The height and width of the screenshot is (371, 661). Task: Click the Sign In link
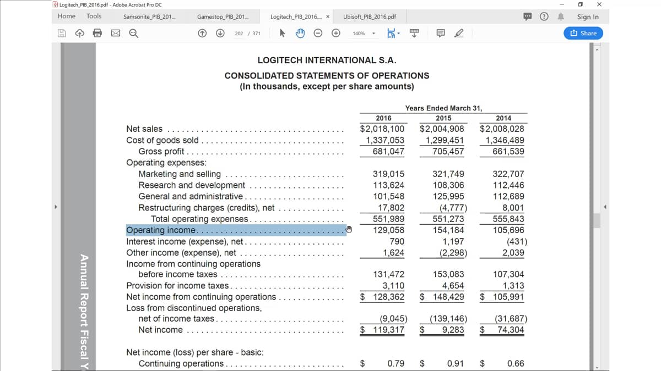[588, 16]
